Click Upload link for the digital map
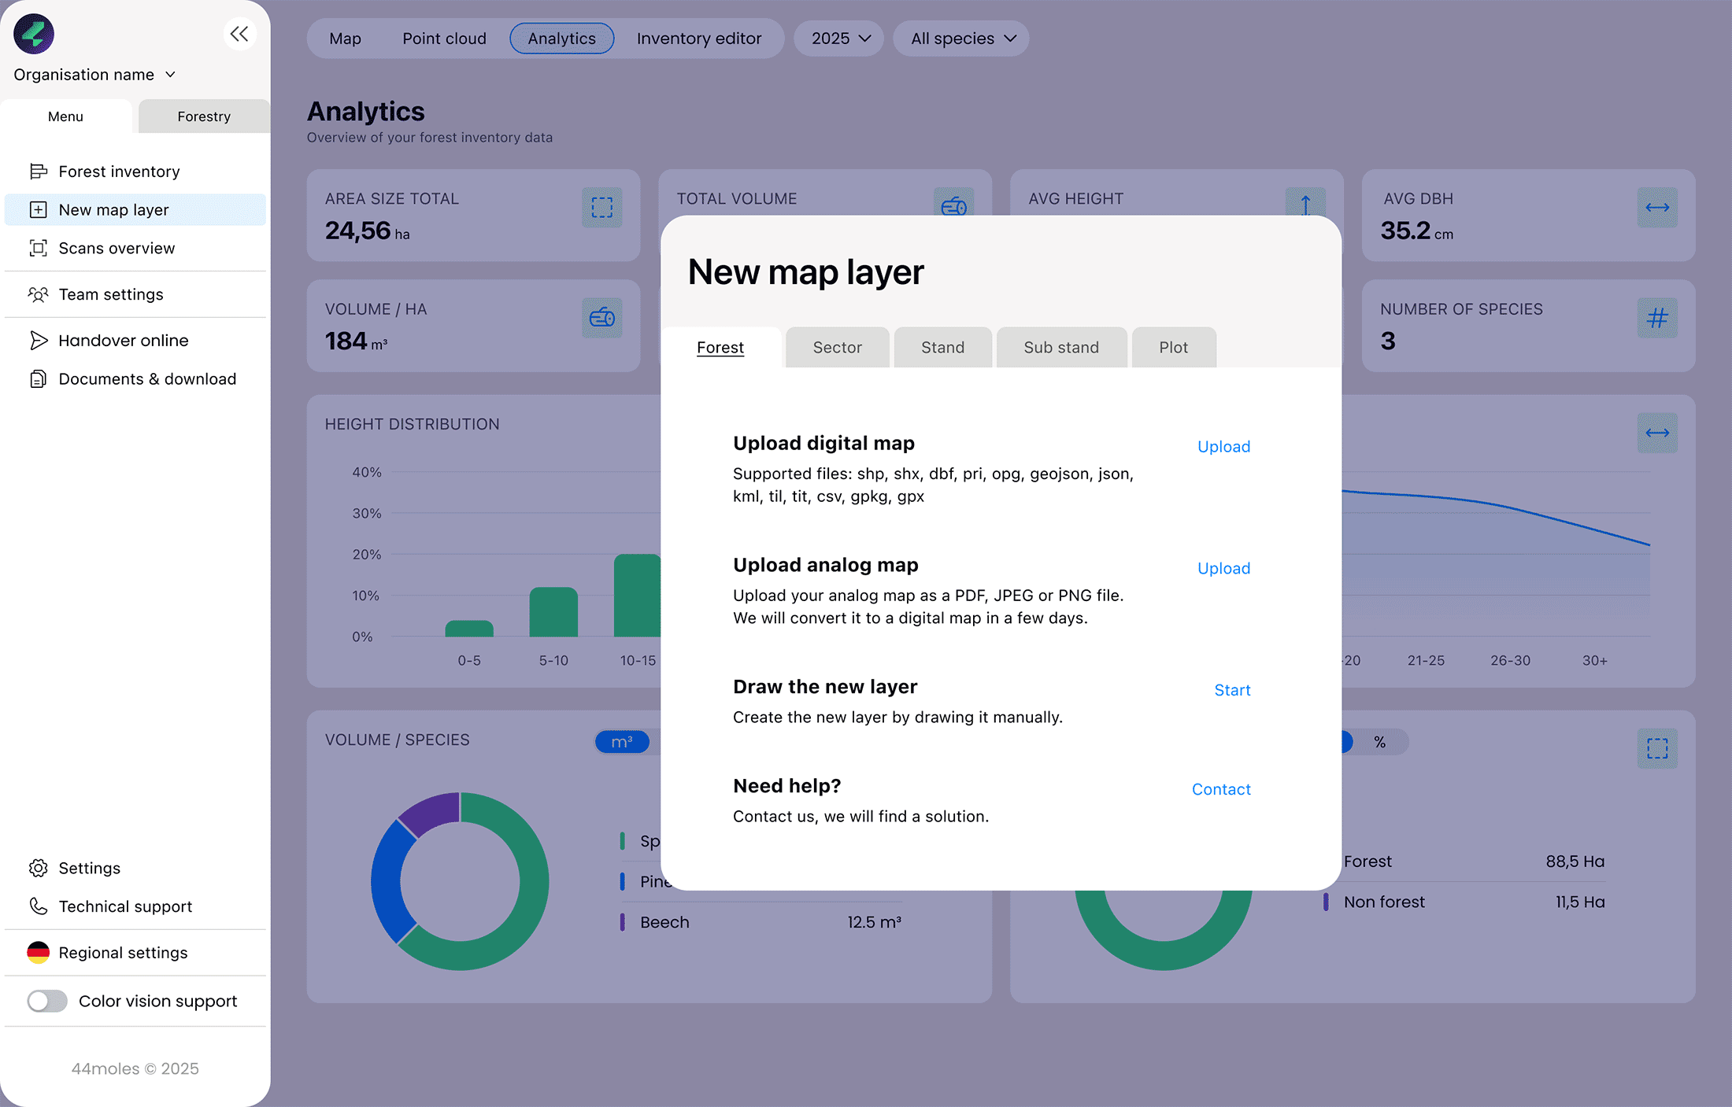 pos(1223,447)
